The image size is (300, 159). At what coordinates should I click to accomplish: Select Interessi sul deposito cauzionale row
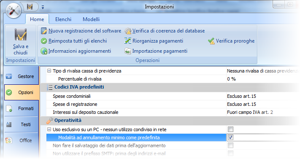pos(136,112)
